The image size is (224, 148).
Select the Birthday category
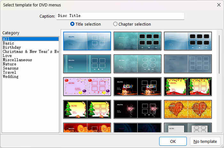(x=12, y=47)
